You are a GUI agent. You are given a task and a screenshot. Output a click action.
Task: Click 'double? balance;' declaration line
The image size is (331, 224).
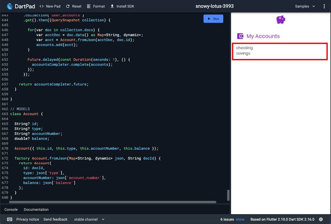pyautogui.click(x=32, y=139)
